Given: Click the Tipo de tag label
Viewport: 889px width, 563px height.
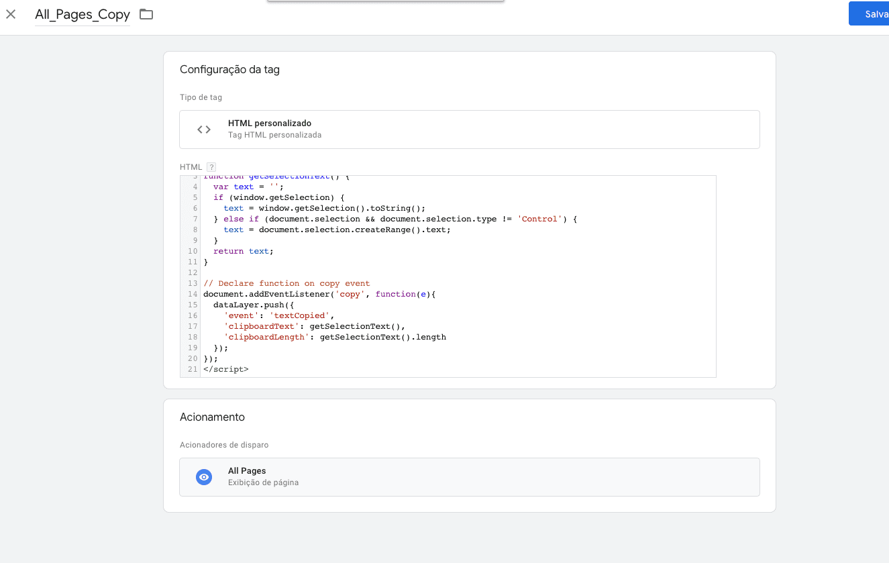Looking at the screenshot, I should [201, 97].
